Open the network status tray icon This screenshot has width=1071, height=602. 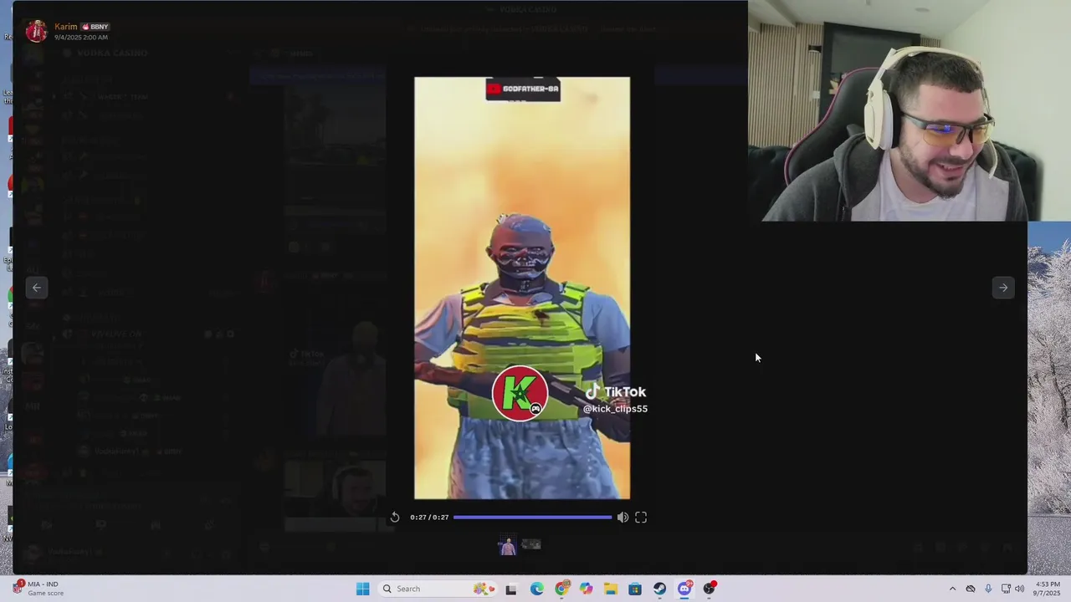(x=1006, y=589)
